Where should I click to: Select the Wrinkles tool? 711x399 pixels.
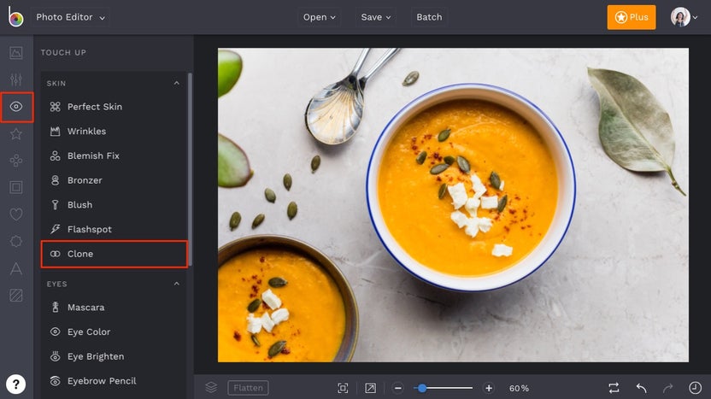pos(114,131)
